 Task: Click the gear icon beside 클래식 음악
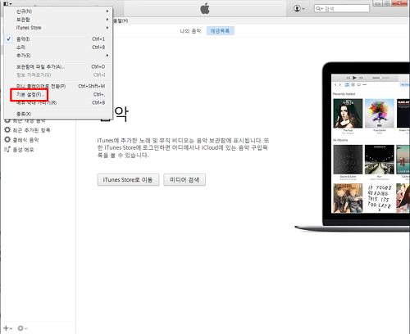7,140
